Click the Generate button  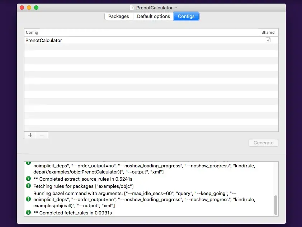point(263,143)
